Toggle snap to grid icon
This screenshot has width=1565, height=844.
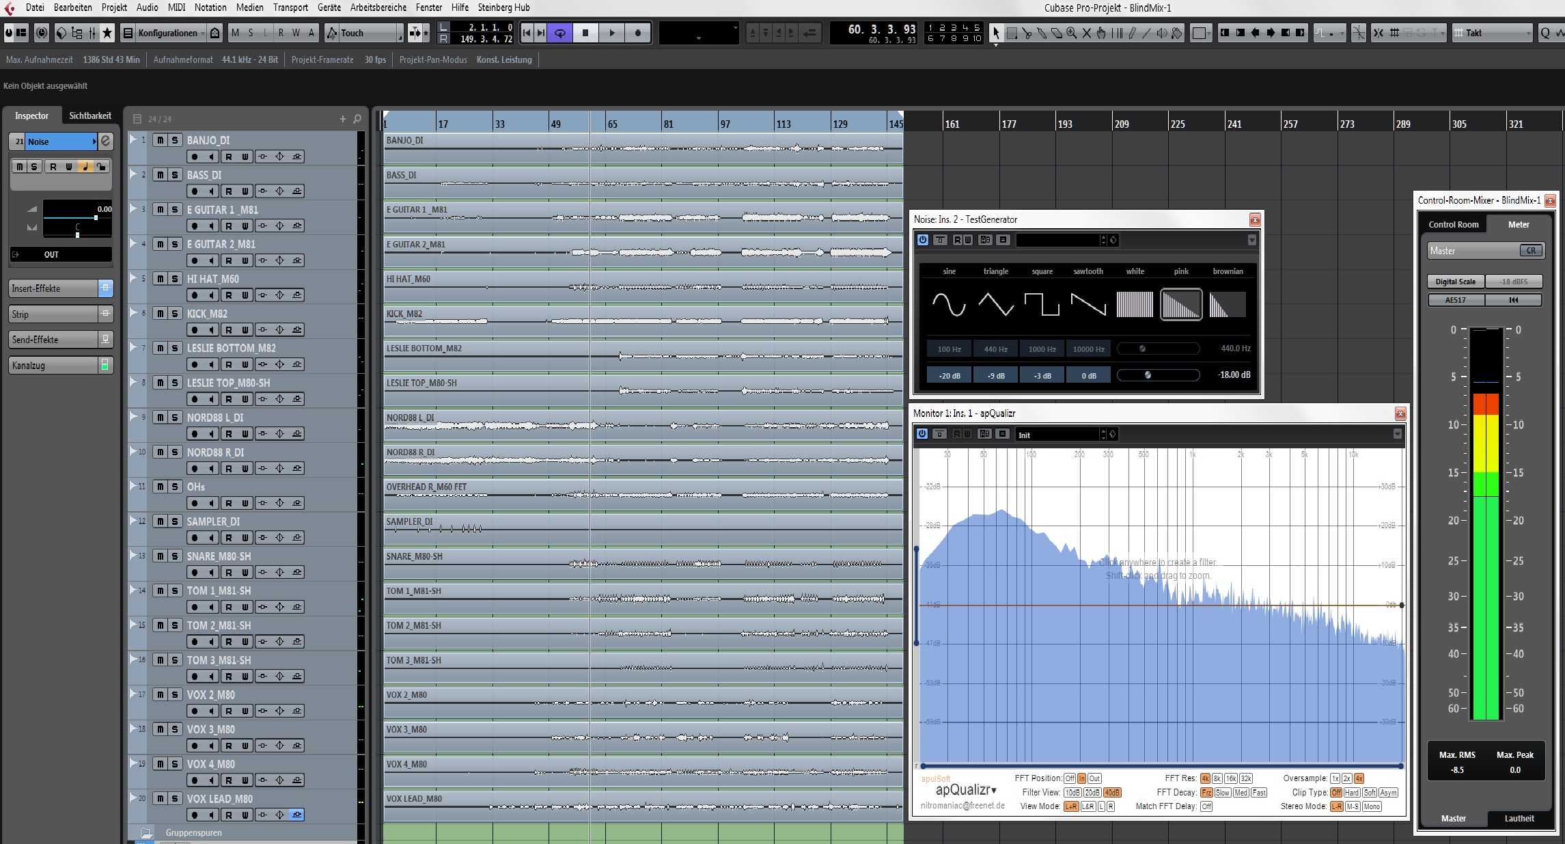(x=1378, y=33)
